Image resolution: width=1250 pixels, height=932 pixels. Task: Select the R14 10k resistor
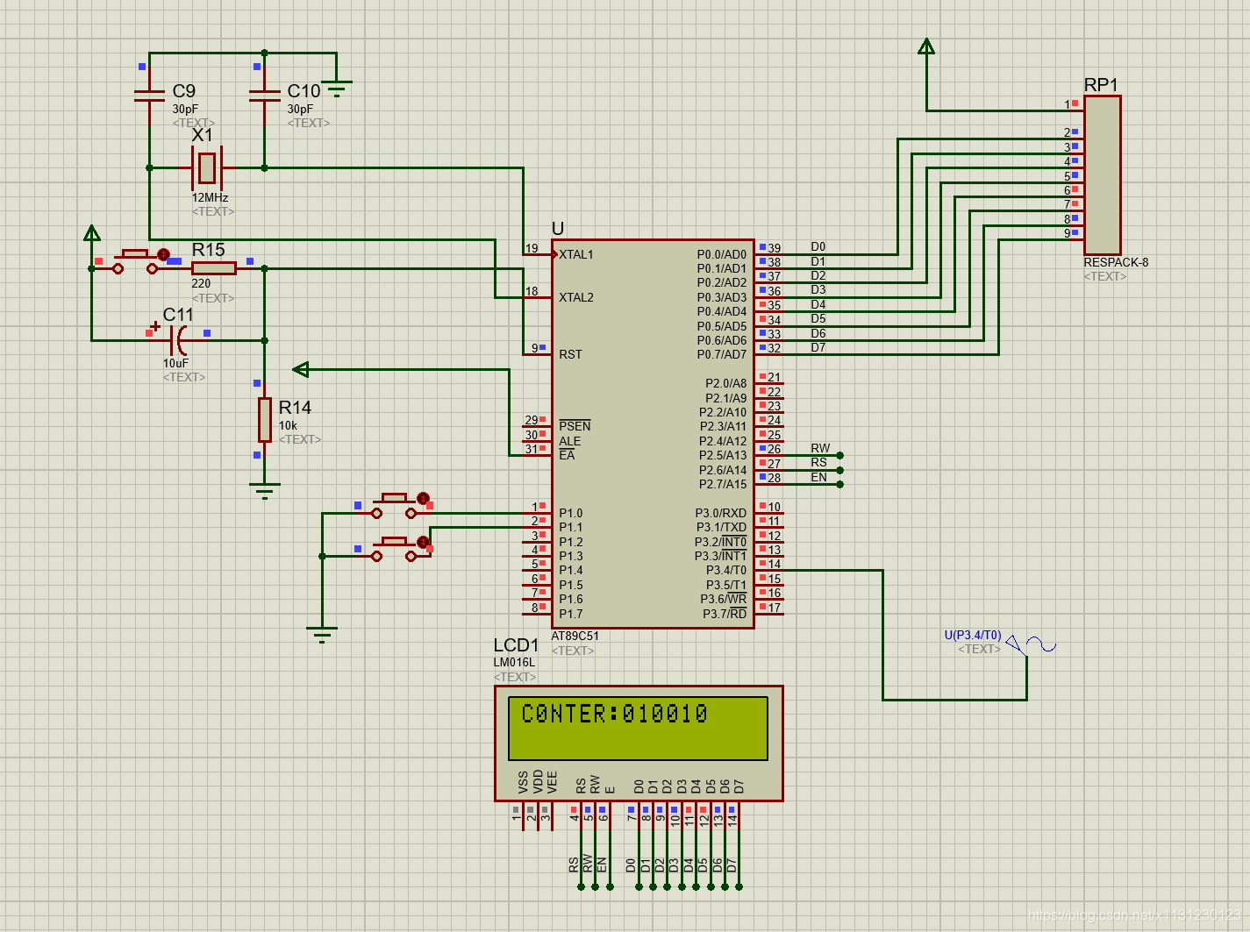coord(264,420)
